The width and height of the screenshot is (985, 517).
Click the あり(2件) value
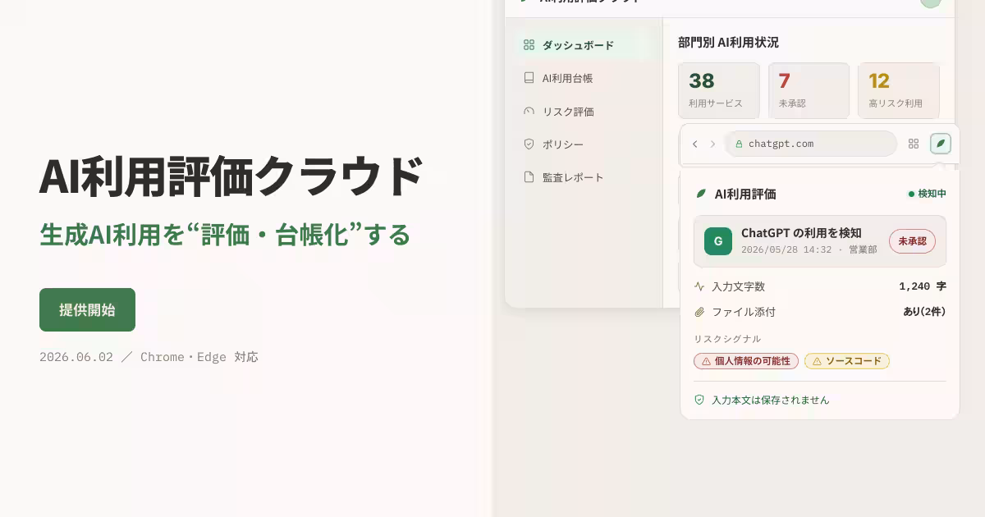click(924, 312)
